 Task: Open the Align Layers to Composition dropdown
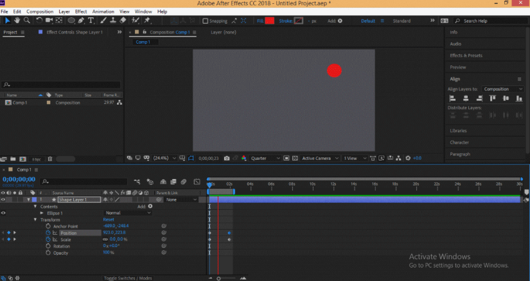tap(504, 89)
